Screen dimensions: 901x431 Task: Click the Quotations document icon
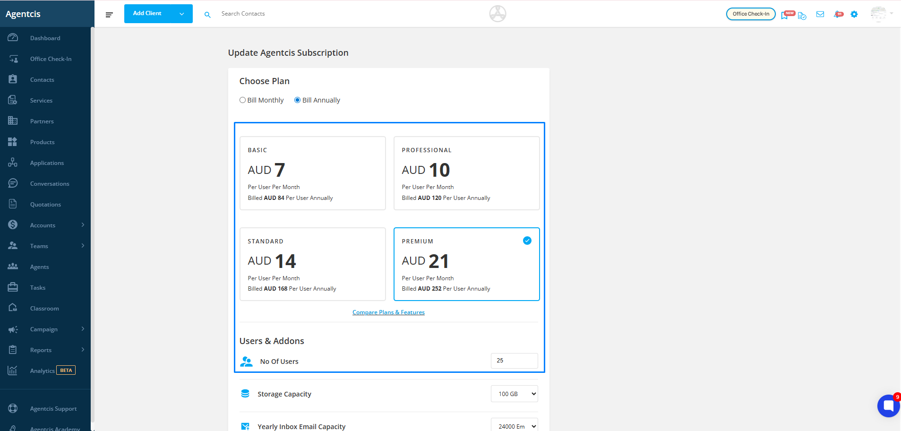tap(13, 204)
